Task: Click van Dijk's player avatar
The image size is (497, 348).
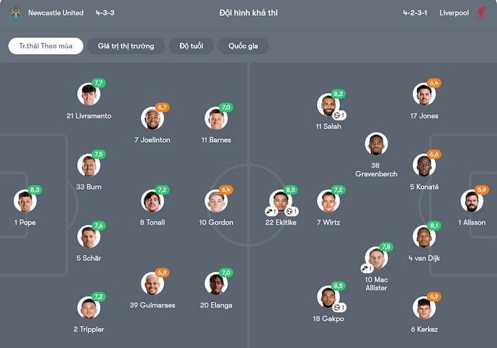Action: tap(424, 237)
